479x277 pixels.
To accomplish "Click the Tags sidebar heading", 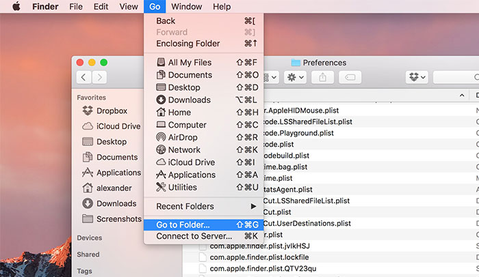I will 84,271.
